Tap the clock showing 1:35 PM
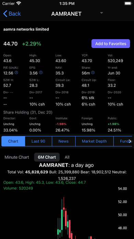Screen dimensions: 134x239 coord(67,3)
